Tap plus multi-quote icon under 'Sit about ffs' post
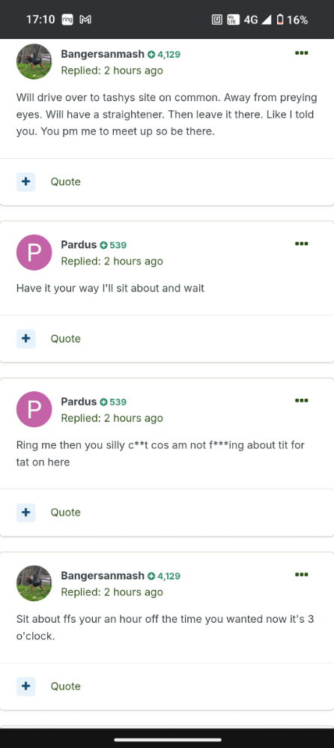 pyautogui.click(x=25, y=687)
